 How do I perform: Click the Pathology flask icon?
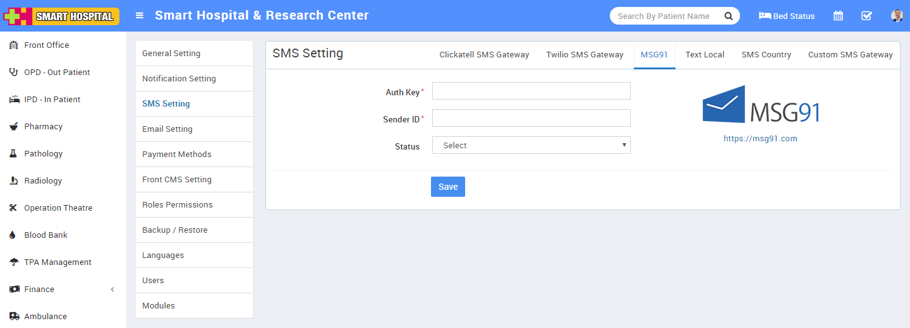coord(13,154)
